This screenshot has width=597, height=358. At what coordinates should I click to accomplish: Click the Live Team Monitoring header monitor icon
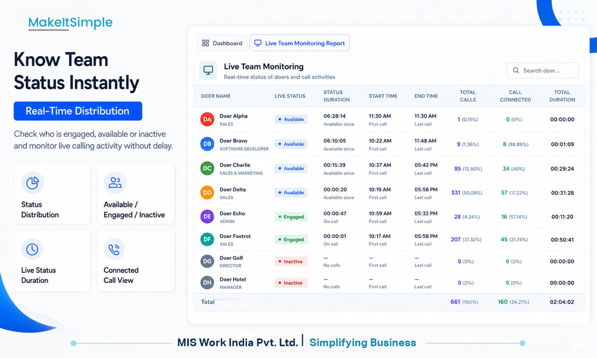(x=208, y=70)
